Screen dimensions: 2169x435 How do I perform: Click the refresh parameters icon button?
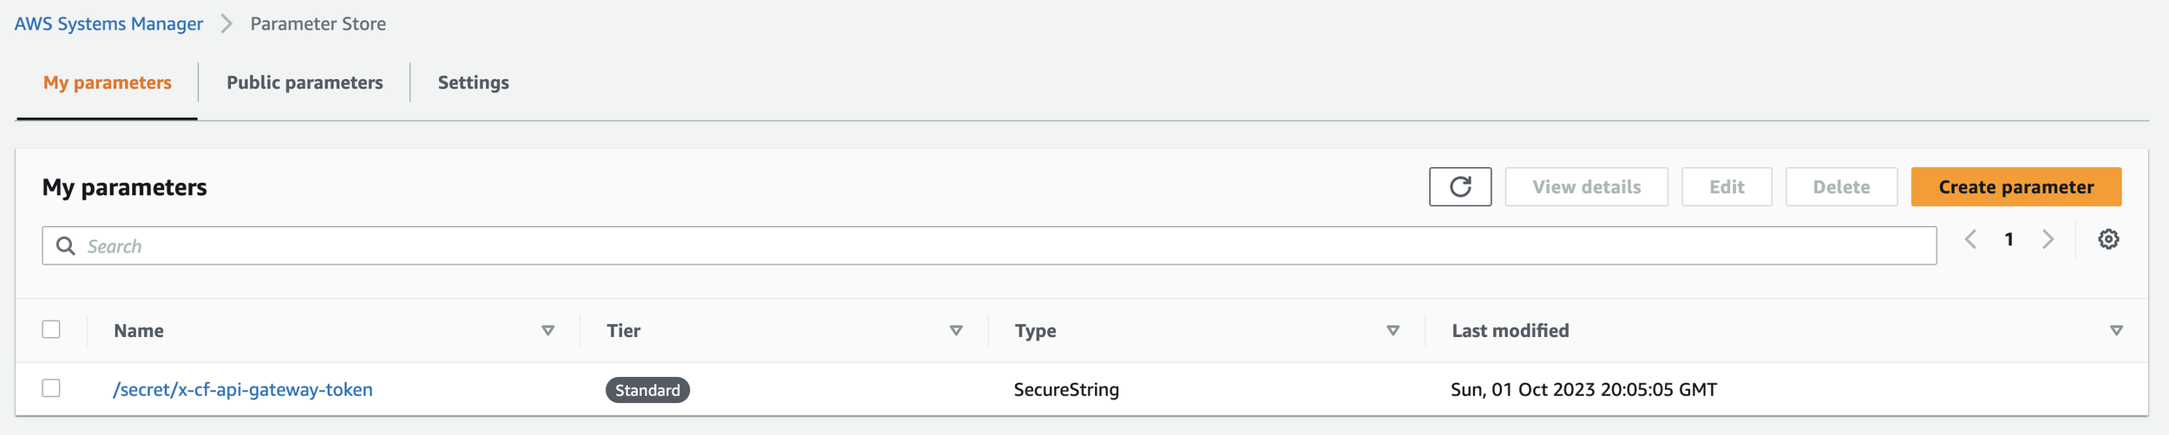click(1459, 187)
